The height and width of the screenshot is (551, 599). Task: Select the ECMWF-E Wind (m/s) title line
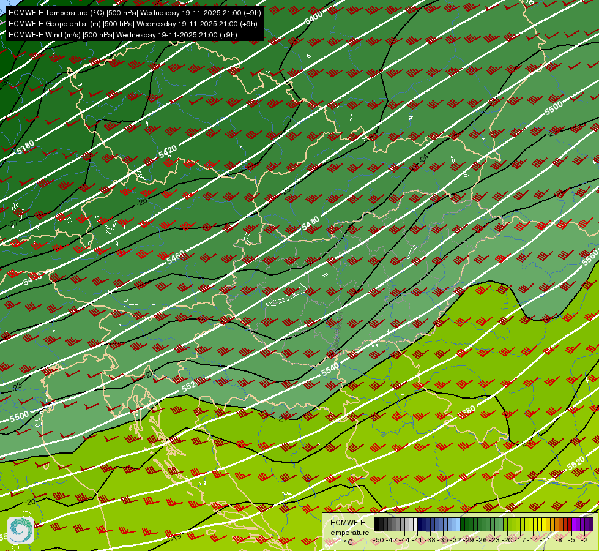123,35
